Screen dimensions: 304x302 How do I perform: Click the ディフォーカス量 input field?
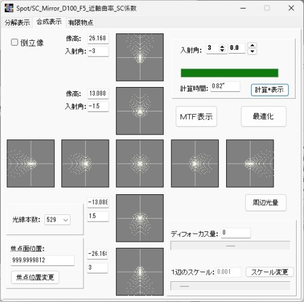[236, 233]
